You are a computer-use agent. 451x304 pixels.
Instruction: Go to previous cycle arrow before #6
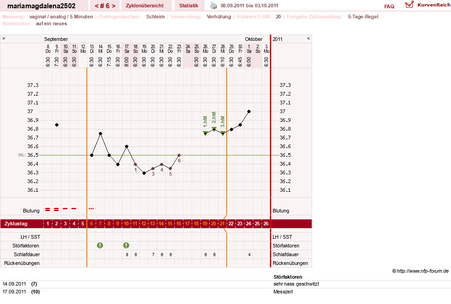pos(97,6)
